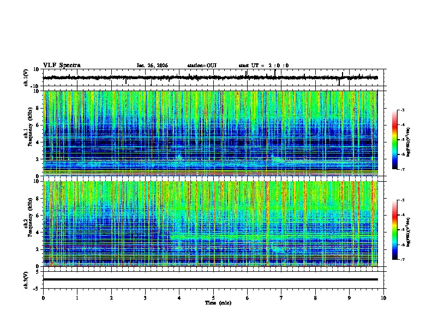The image size is (432, 334).
Task: Click the thick ch.3 voltage trace
Action: (x=211, y=279)
